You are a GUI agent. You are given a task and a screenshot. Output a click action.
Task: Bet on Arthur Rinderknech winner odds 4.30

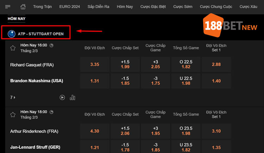95,131
